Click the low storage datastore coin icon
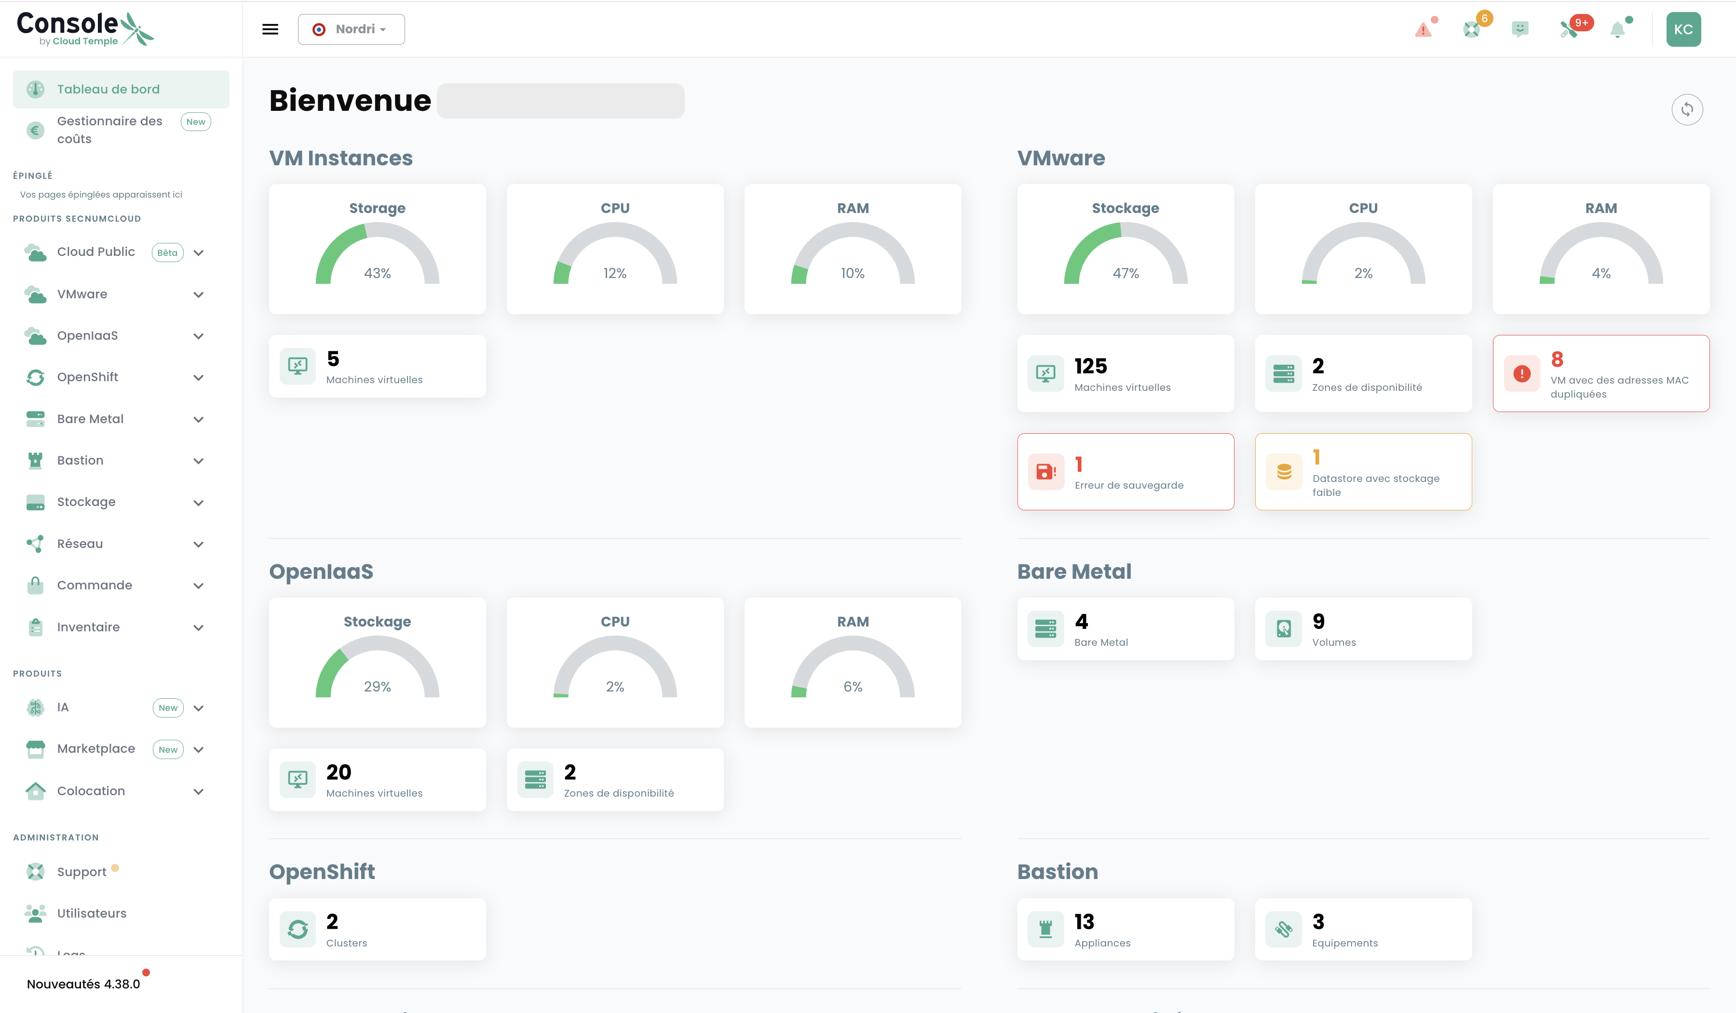This screenshot has width=1736, height=1013. [1284, 472]
